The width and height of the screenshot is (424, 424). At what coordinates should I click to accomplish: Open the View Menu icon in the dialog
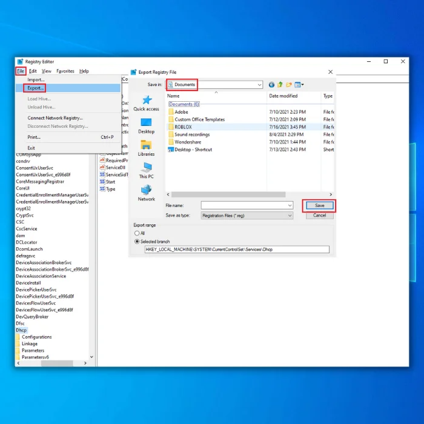pos(299,85)
